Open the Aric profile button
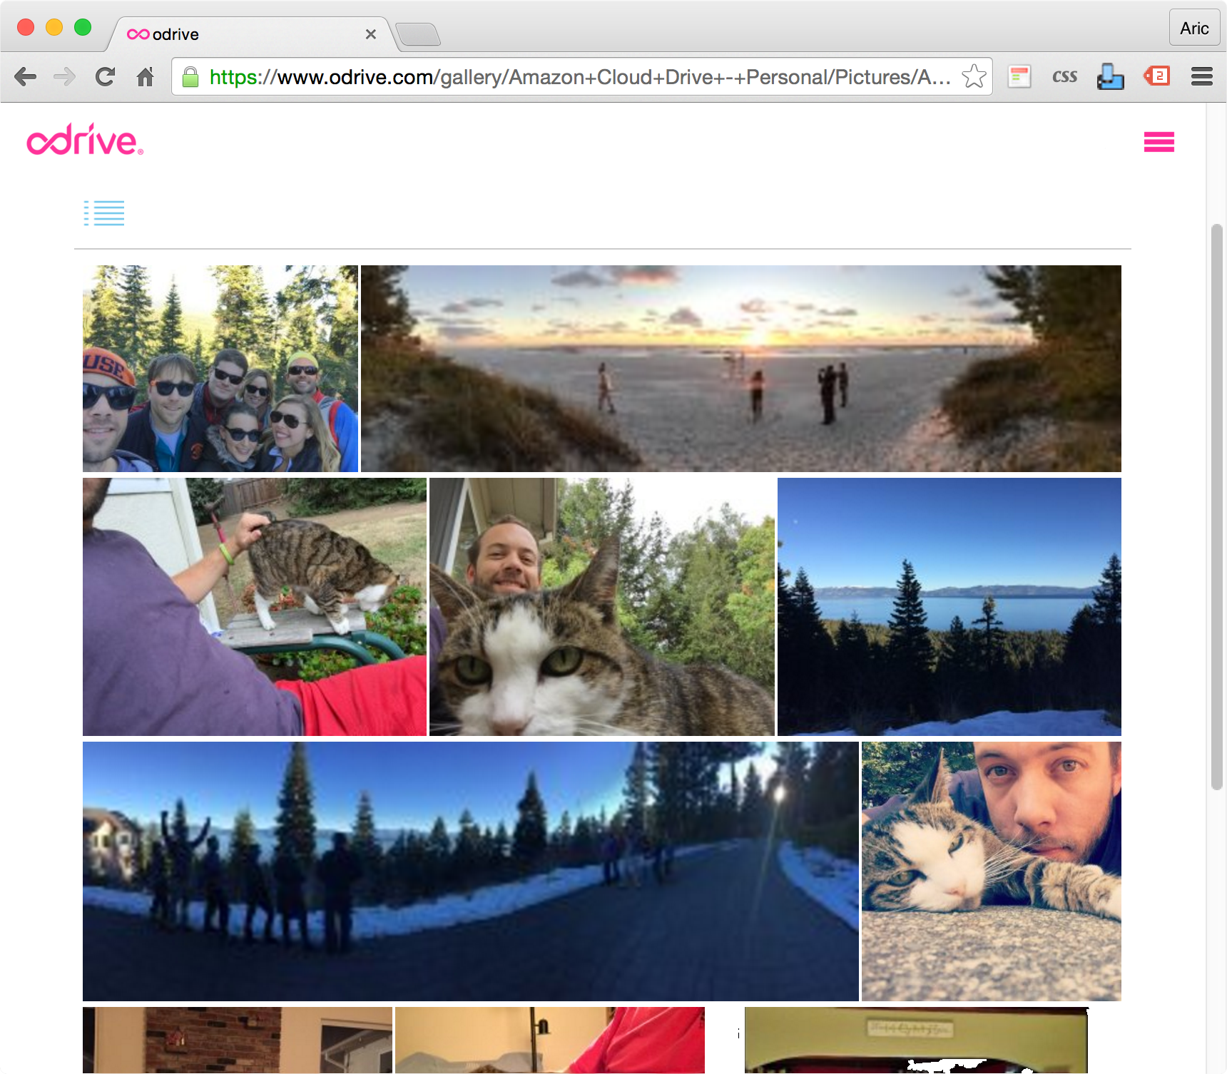The image size is (1227, 1074). [1194, 28]
